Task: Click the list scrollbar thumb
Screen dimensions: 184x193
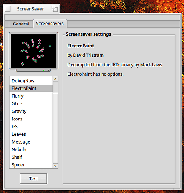Action: tap(55, 87)
